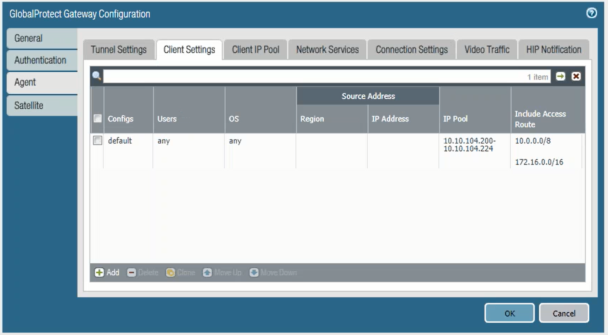This screenshot has width=608, height=335.
Task: Click the Add button with plus icon
Action: click(107, 272)
